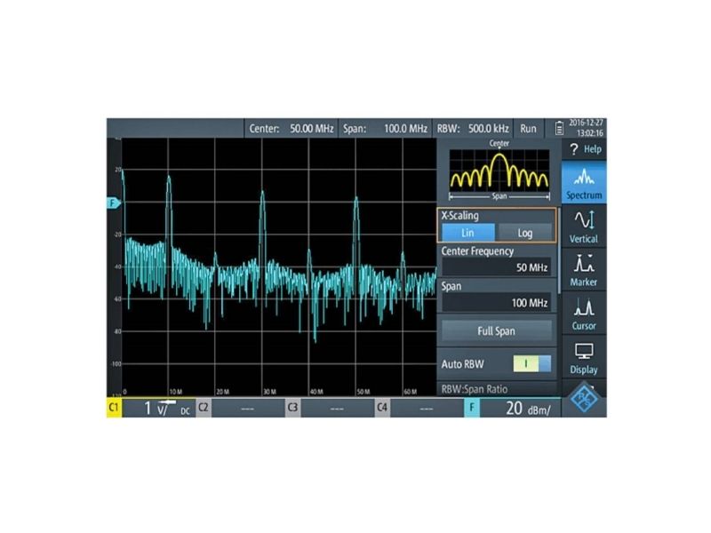Screen dimensions: 711x533
Task: Open the empty C4 channel settings field
Action: [x=427, y=408]
